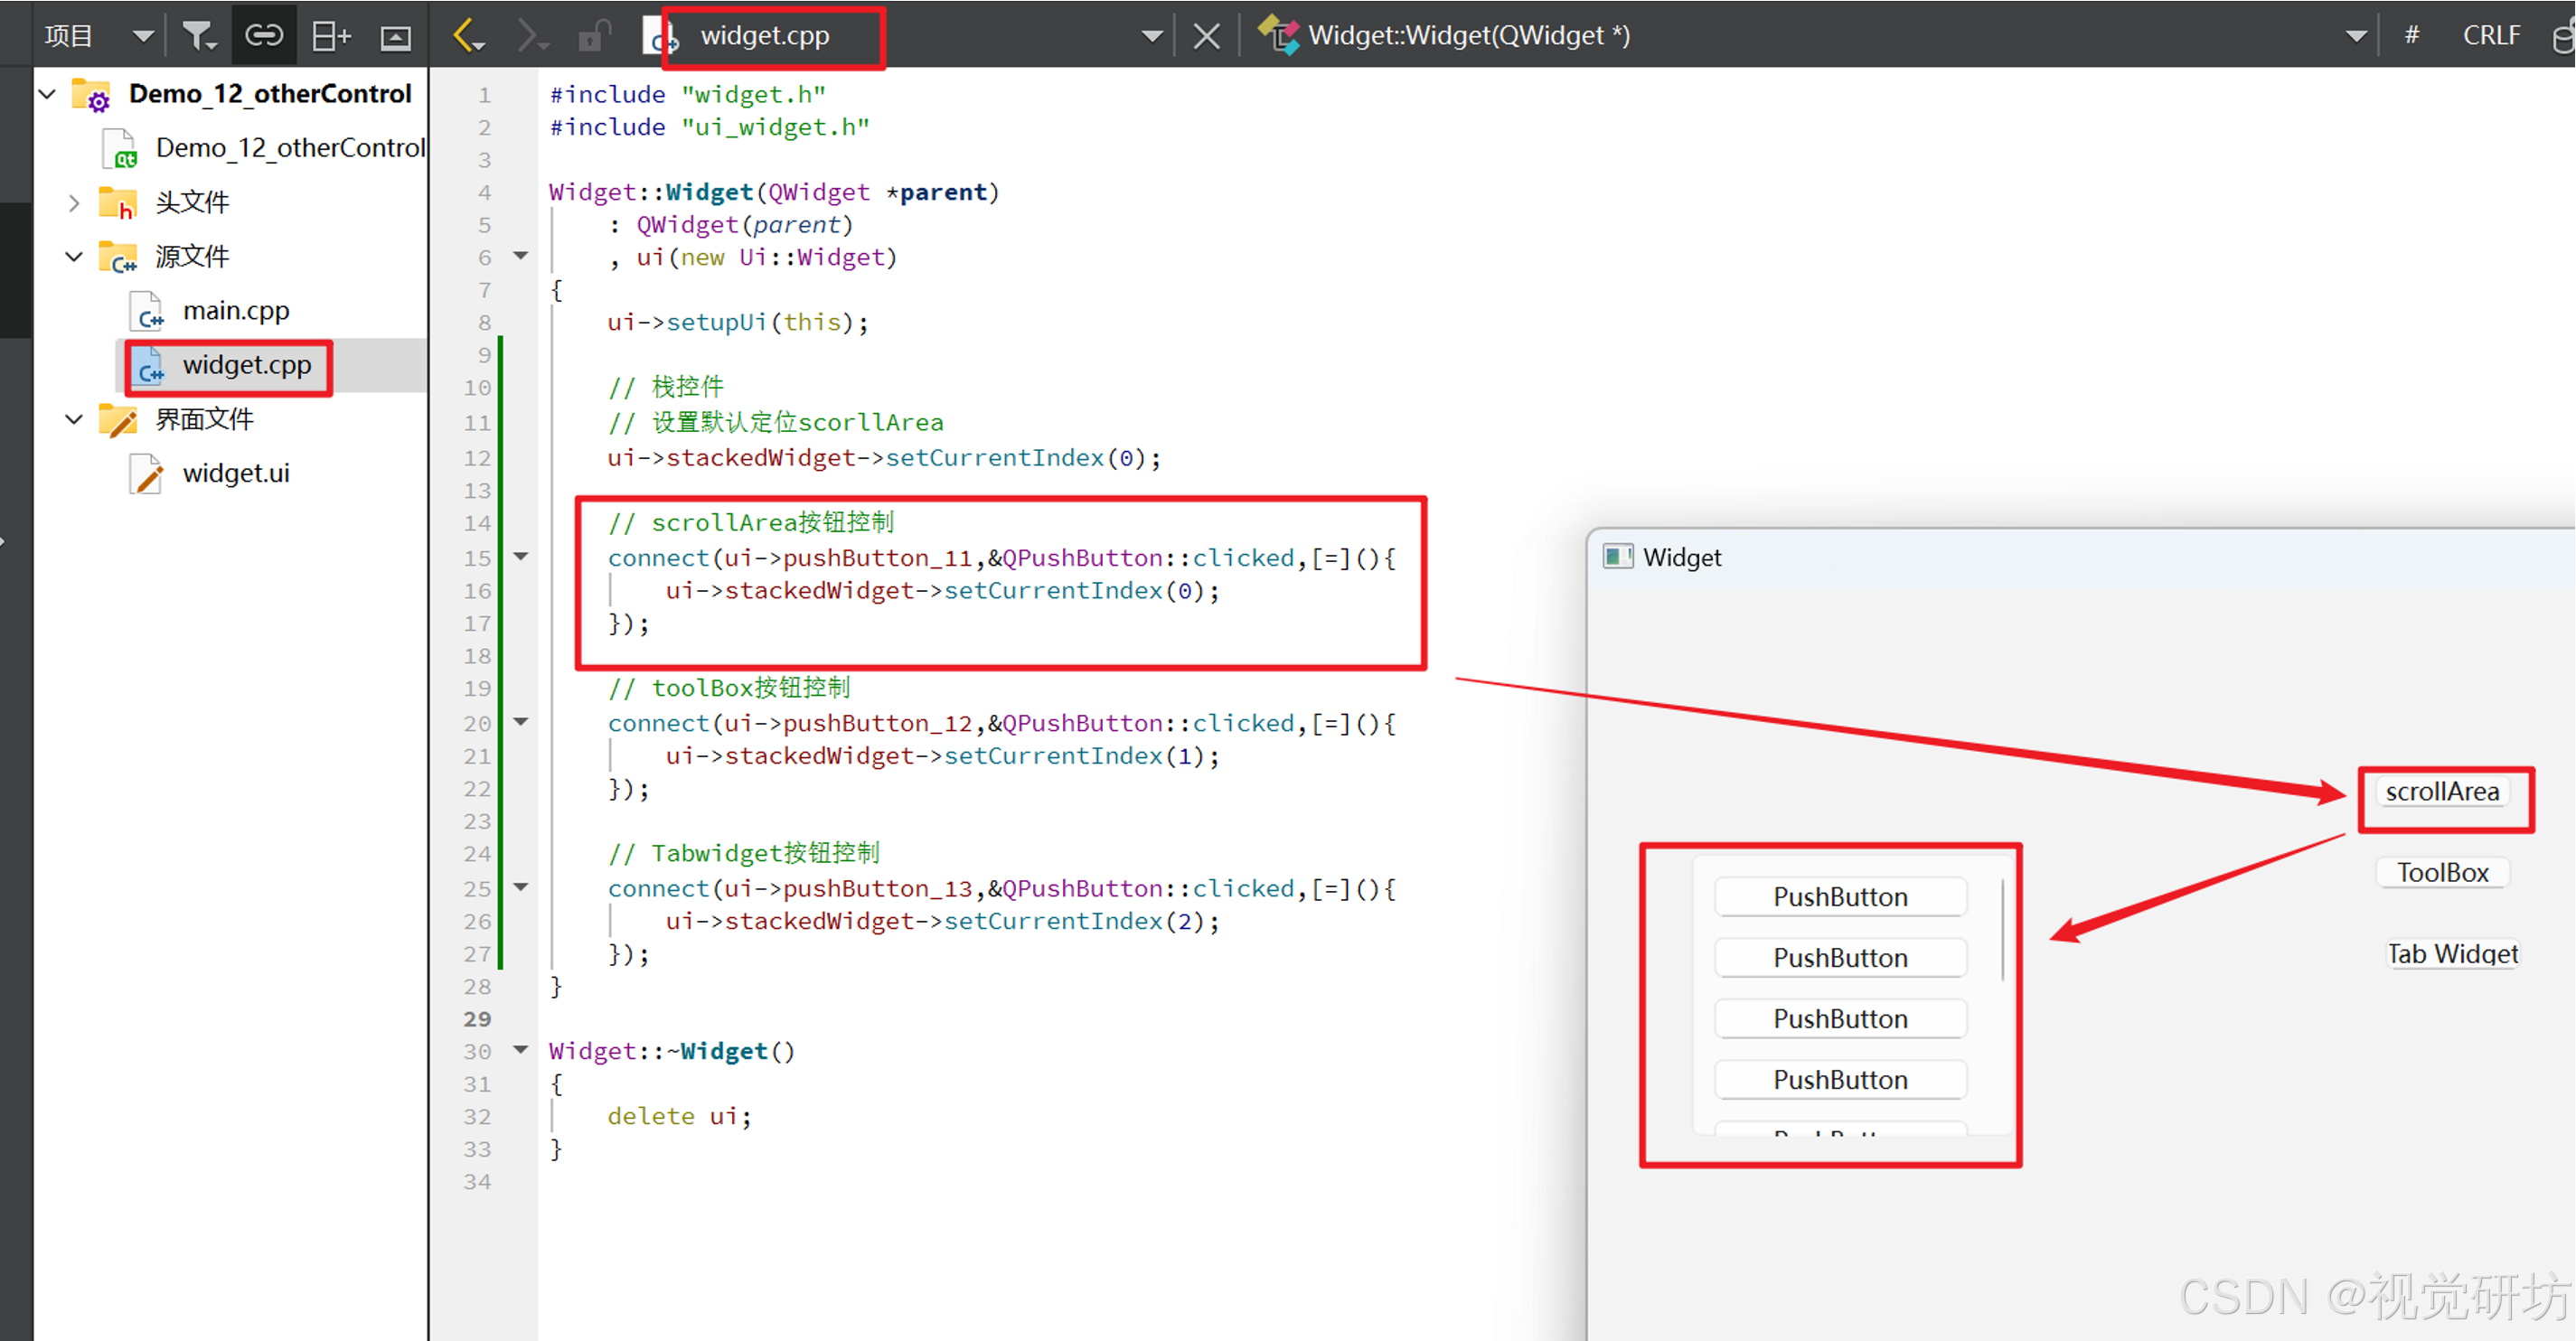
Task: Click the go back arrow icon
Action: [467, 36]
